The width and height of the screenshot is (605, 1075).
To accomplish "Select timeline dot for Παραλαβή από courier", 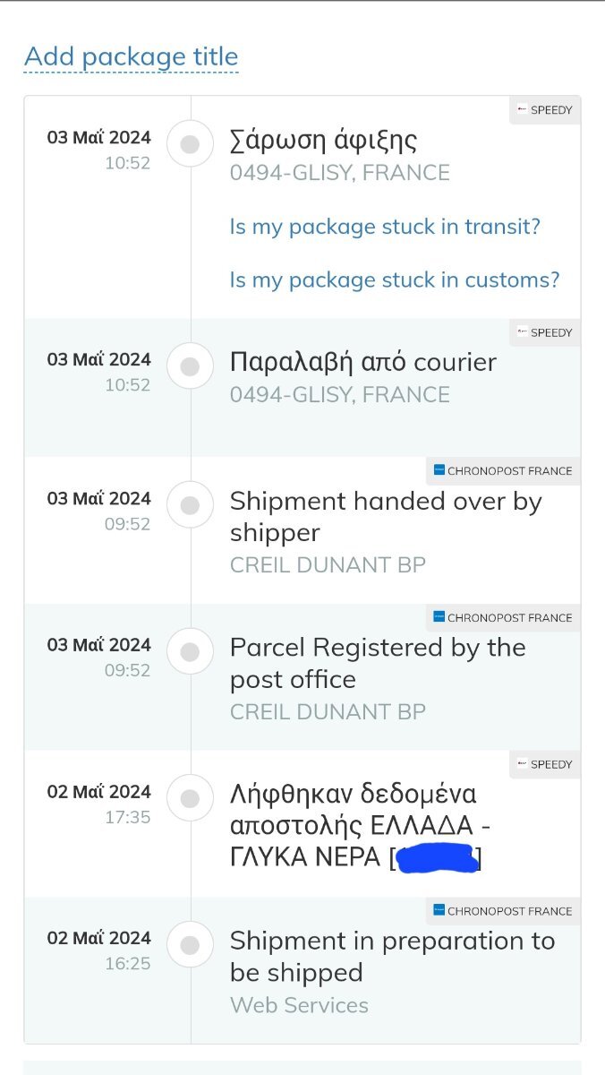I will coord(190,366).
